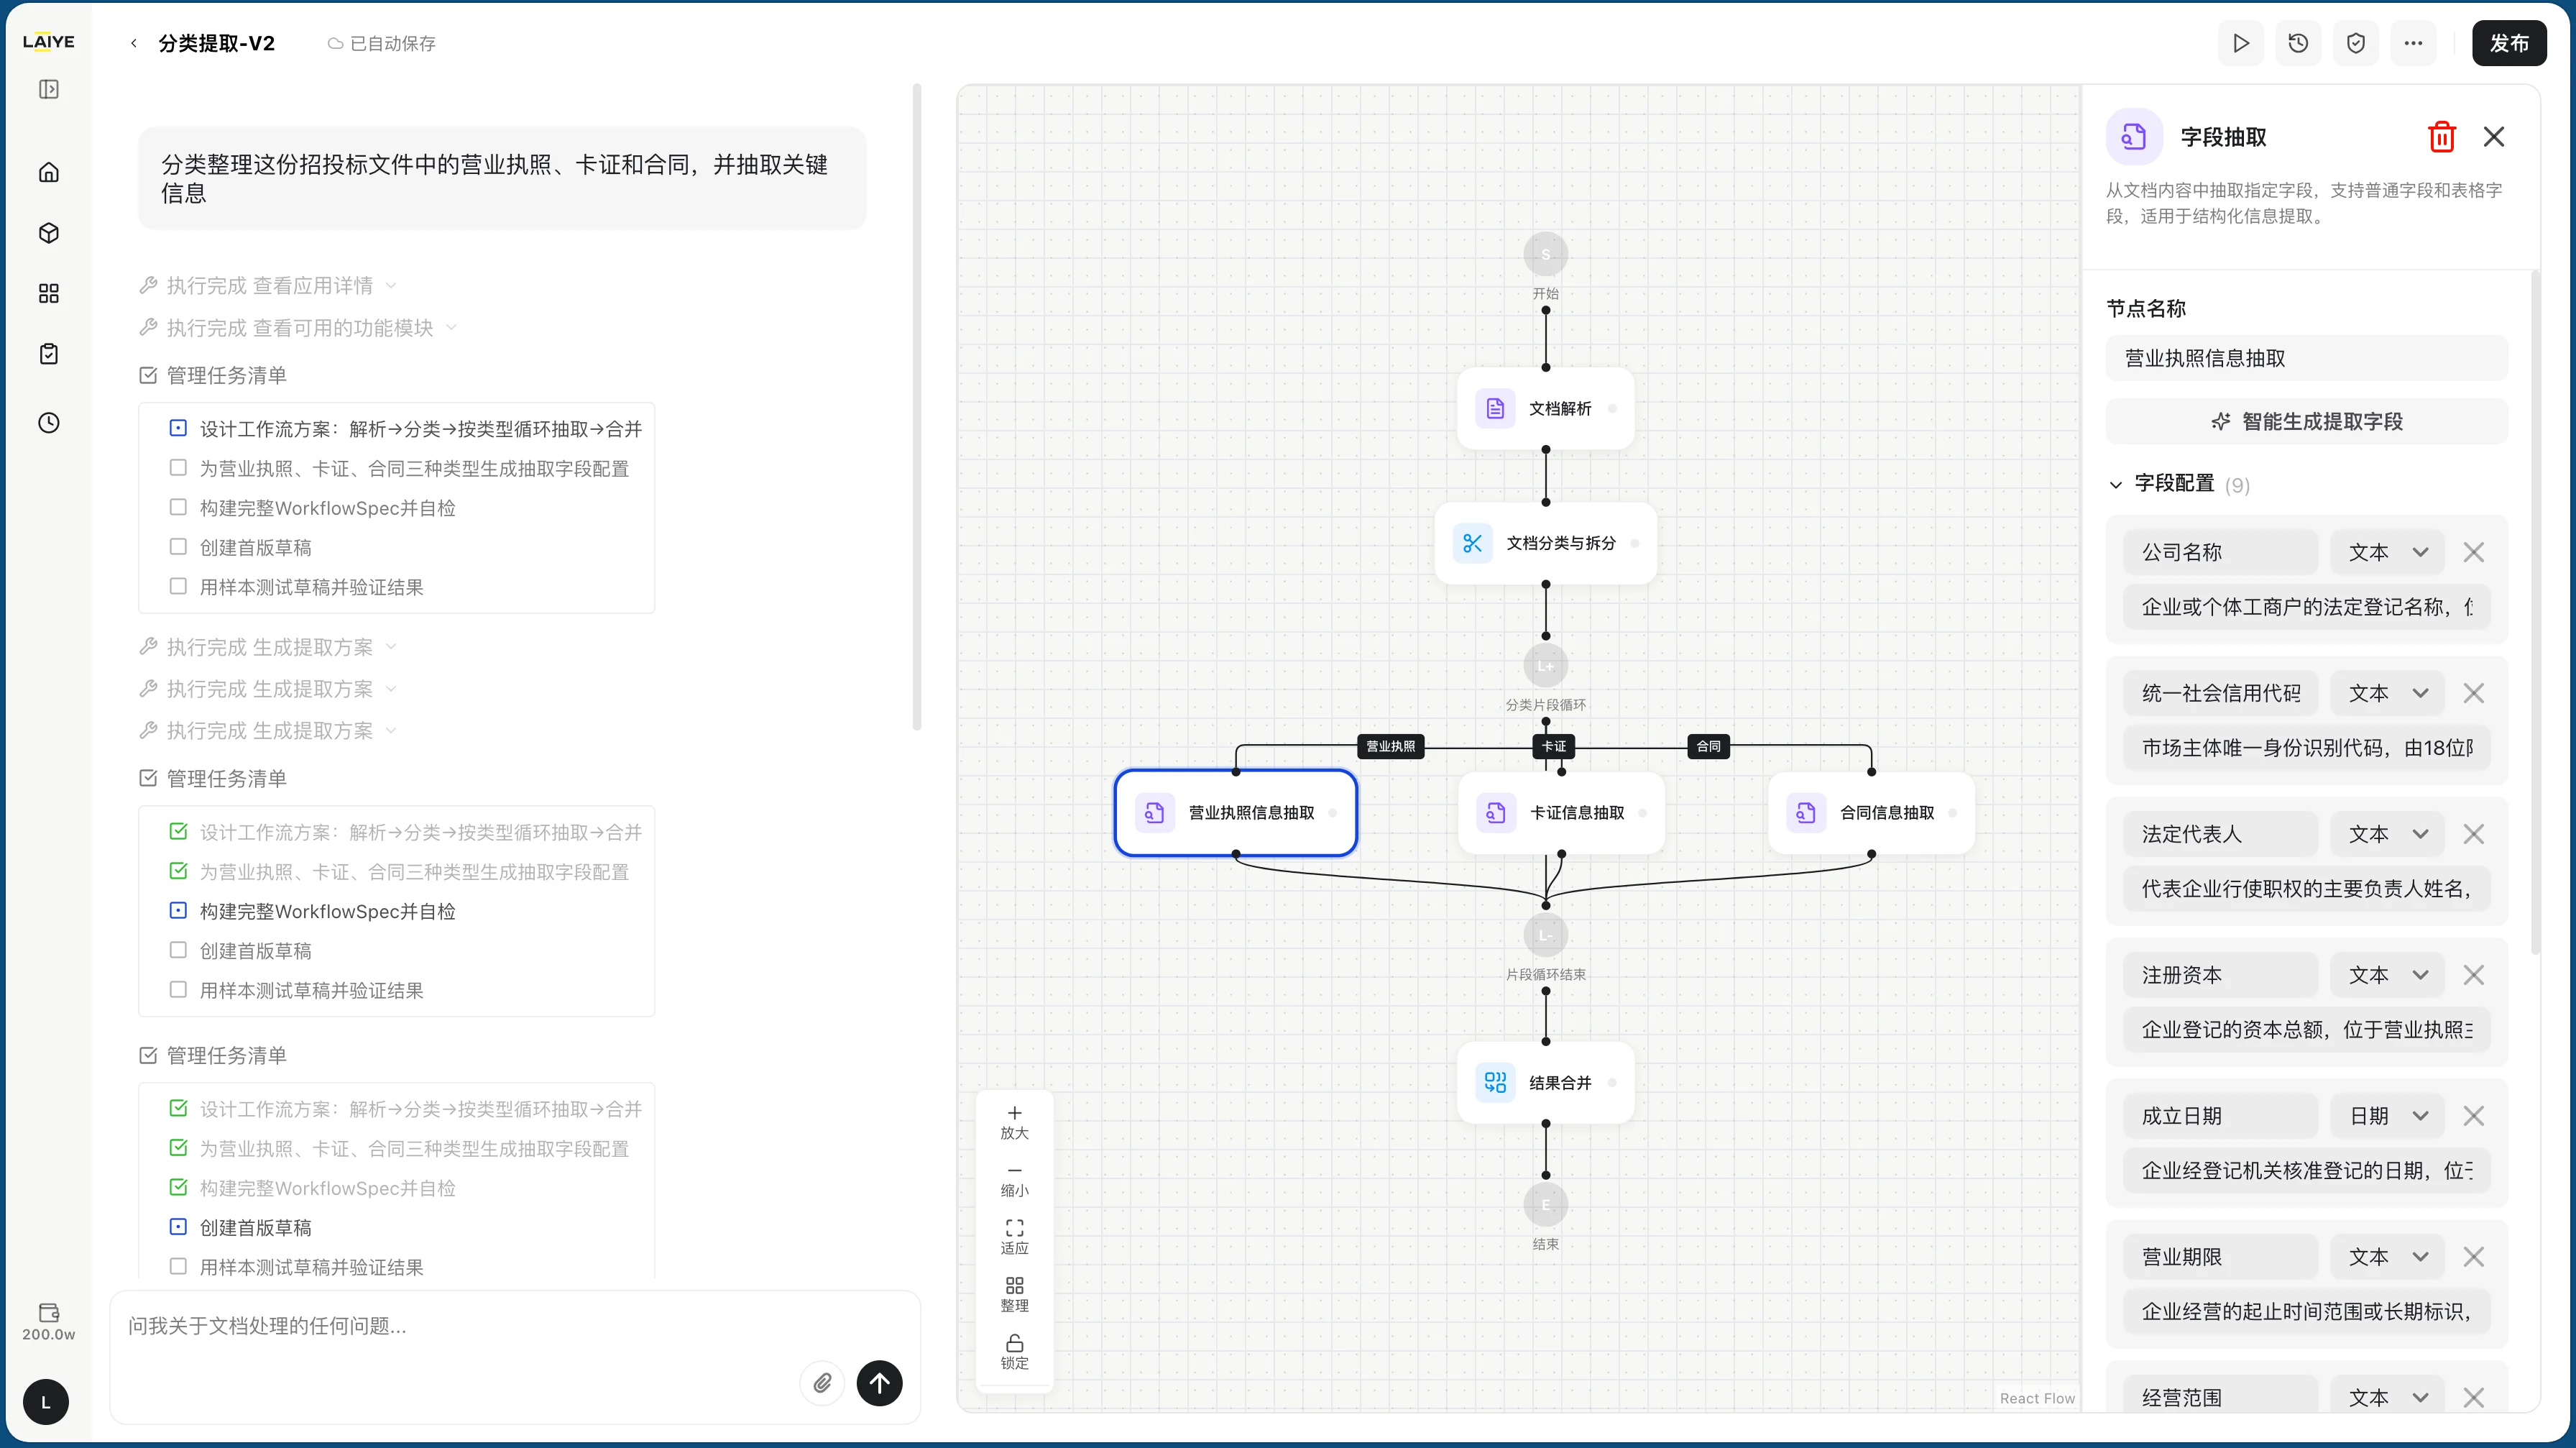This screenshot has width=2576, height=1448.
Task: Fit canvas with 适应 control
Action: pyautogui.click(x=1014, y=1237)
